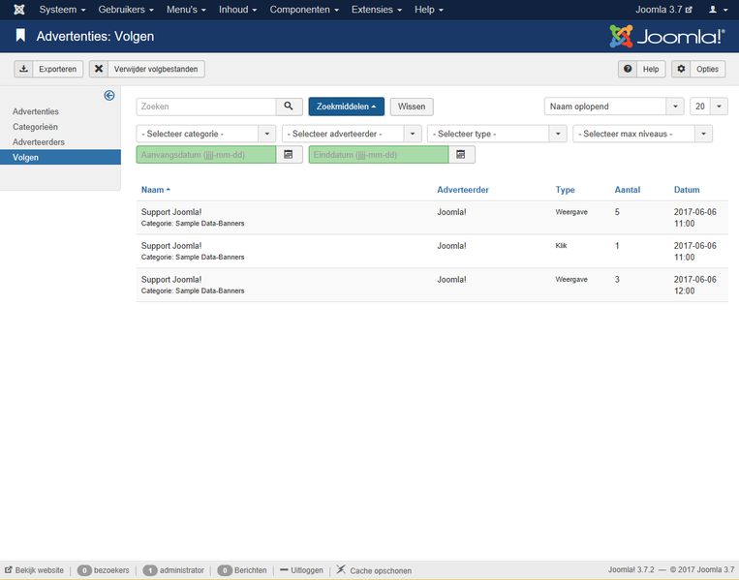Image resolution: width=739 pixels, height=580 pixels.
Task: Click the X icon of Verwijder volgbestanden
Action: (x=99, y=69)
